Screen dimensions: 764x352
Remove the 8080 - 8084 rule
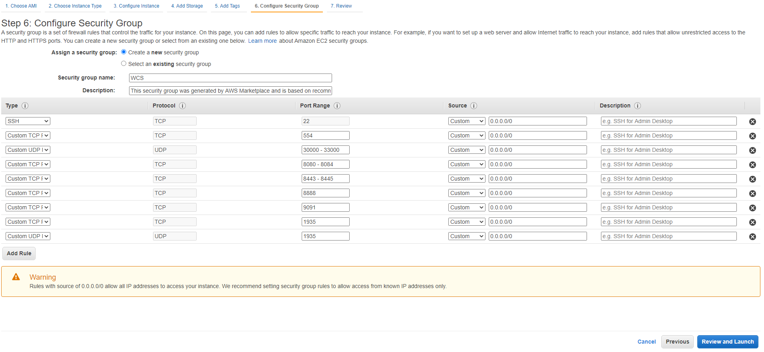pos(752,165)
